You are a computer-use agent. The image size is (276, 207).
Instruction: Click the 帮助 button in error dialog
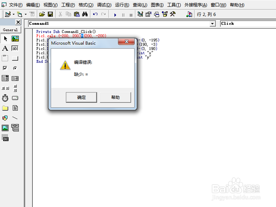tap(115, 97)
